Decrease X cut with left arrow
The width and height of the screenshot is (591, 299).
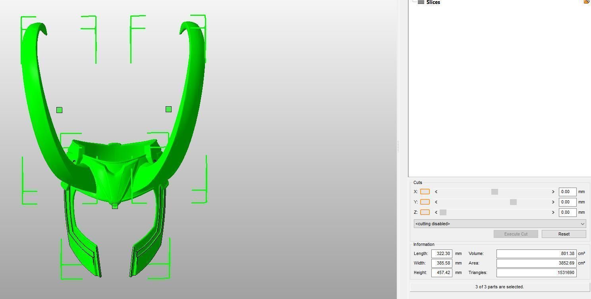coord(436,192)
